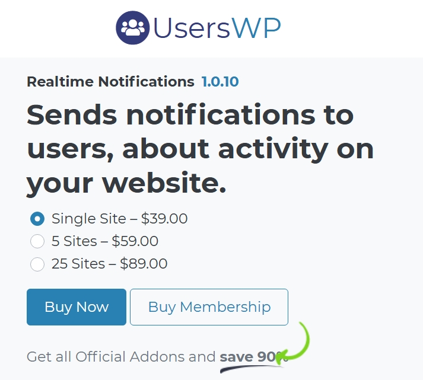Select the Single Site radio button
423x380 pixels.
point(37,219)
